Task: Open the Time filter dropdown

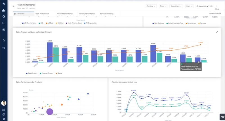Action: pos(163,6)
